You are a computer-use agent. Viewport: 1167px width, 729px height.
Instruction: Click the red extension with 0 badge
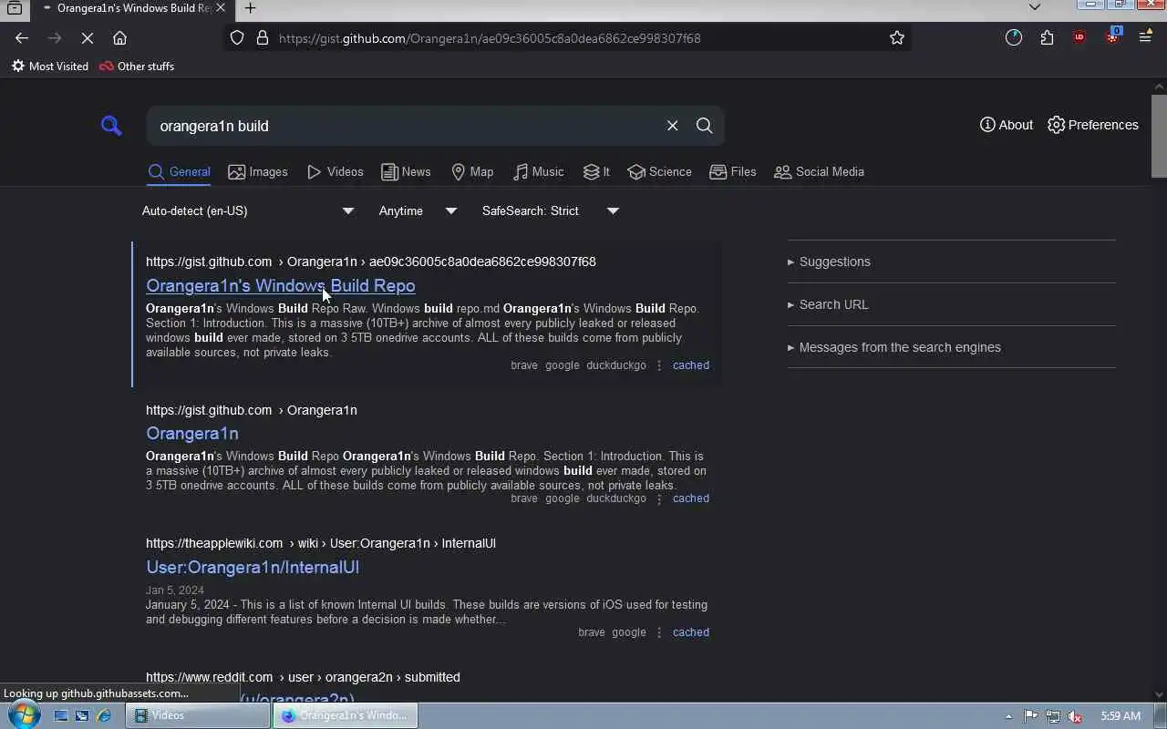[x=1112, y=36]
